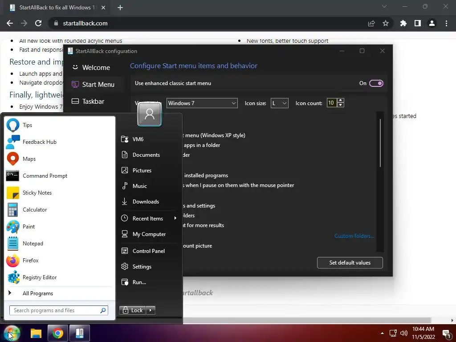The image size is (456, 342).
Task: Expand Recent Items submenu arrow
Action: (175, 218)
